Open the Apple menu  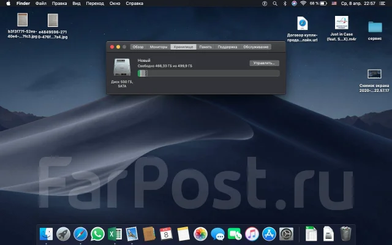[x=8, y=4]
